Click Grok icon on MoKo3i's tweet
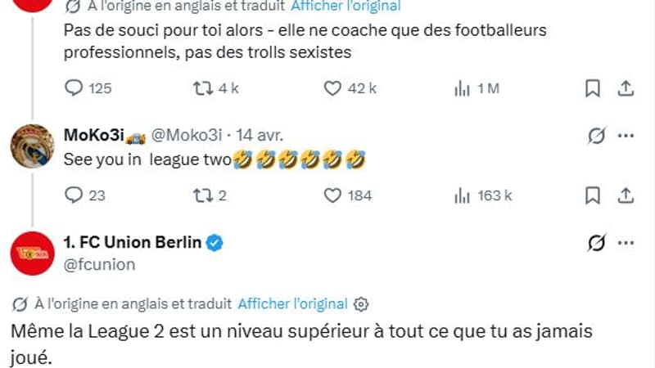 pos(597,136)
